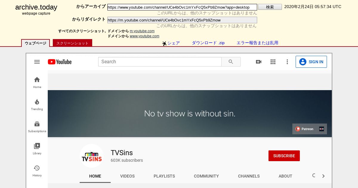This screenshot has width=358, height=188.
Task: Select the HOME channel tab
Action: 95,176
